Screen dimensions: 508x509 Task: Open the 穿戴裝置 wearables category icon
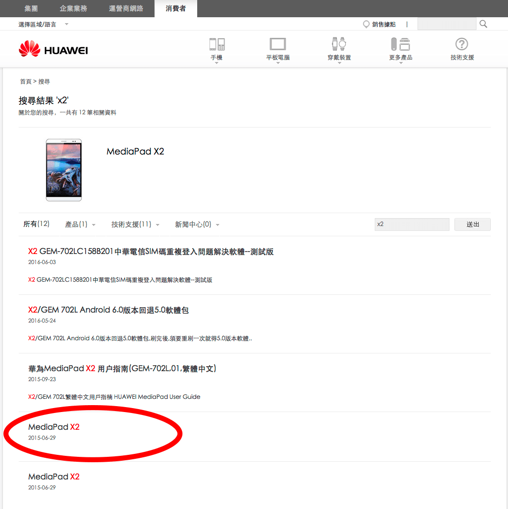click(x=339, y=44)
